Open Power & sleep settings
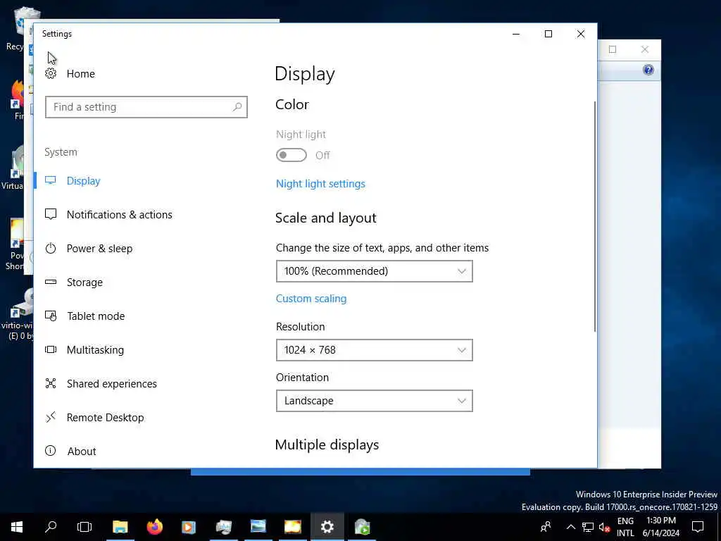Image resolution: width=721 pixels, height=541 pixels. pos(99,249)
